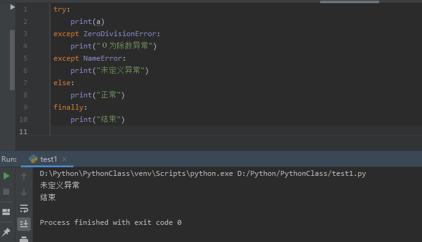422x242 pixels.
Task: Click the string "正常" in the code
Action: pos(109,95)
